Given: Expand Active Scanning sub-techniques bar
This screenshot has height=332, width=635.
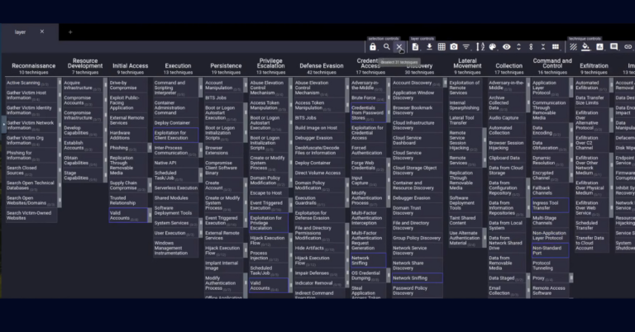Looking at the screenshot, I should [x=60, y=83].
